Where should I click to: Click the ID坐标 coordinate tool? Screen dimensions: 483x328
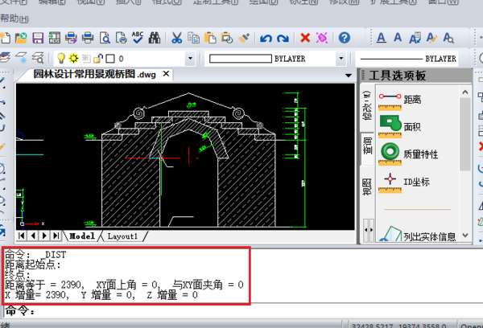404,182
